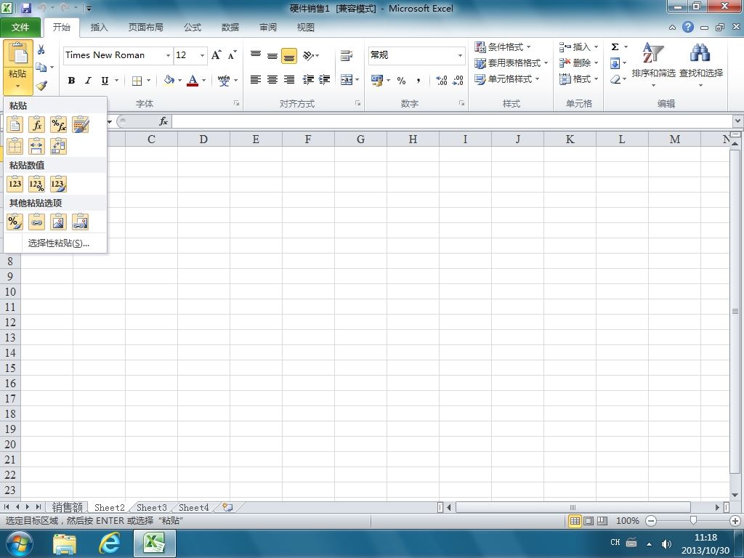Toggle Bold formatting
The width and height of the screenshot is (744, 558).
coord(72,80)
